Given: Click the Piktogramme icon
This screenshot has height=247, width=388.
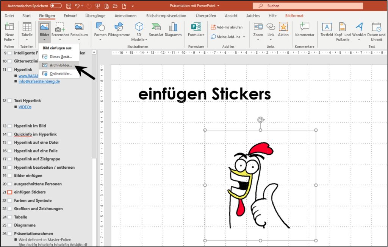Looking at the screenshot, I should click(x=119, y=27).
